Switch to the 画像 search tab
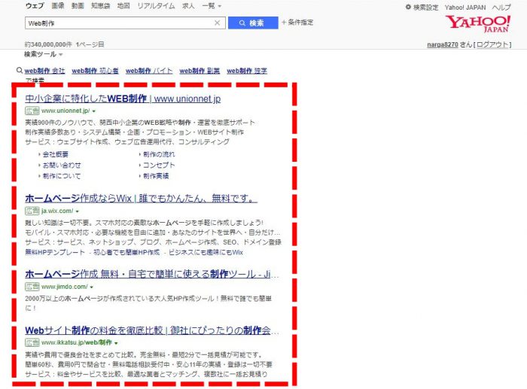 (58, 6)
